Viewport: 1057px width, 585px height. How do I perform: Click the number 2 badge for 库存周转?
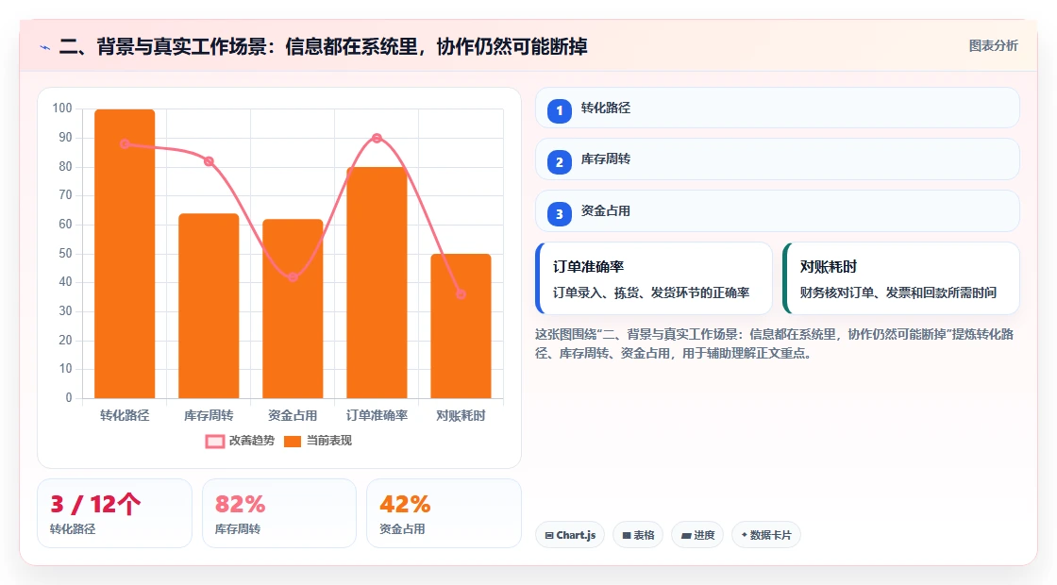click(x=559, y=161)
